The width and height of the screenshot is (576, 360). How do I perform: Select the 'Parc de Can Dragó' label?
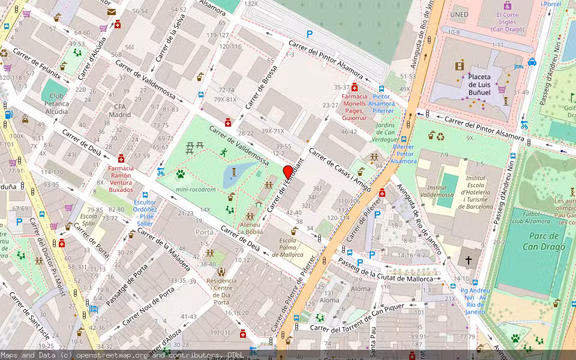tap(544, 241)
